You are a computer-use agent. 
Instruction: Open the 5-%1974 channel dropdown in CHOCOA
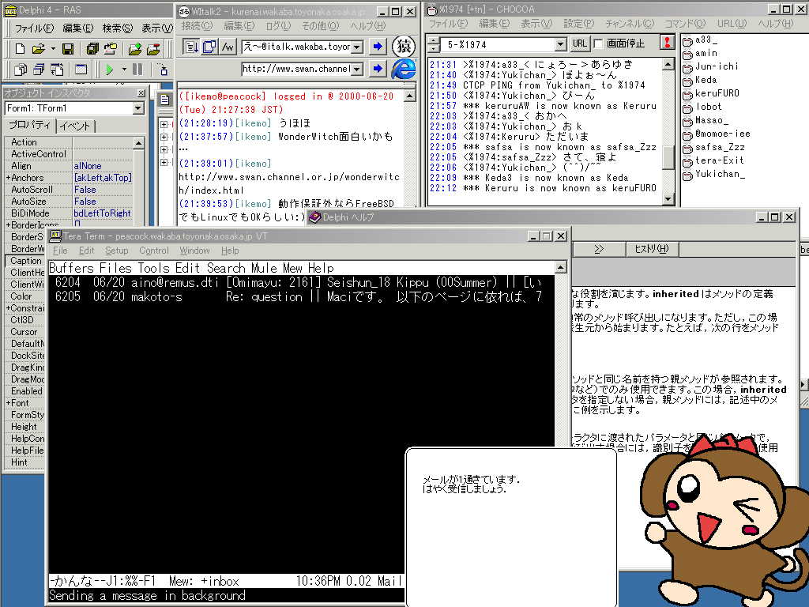click(561, 43)
